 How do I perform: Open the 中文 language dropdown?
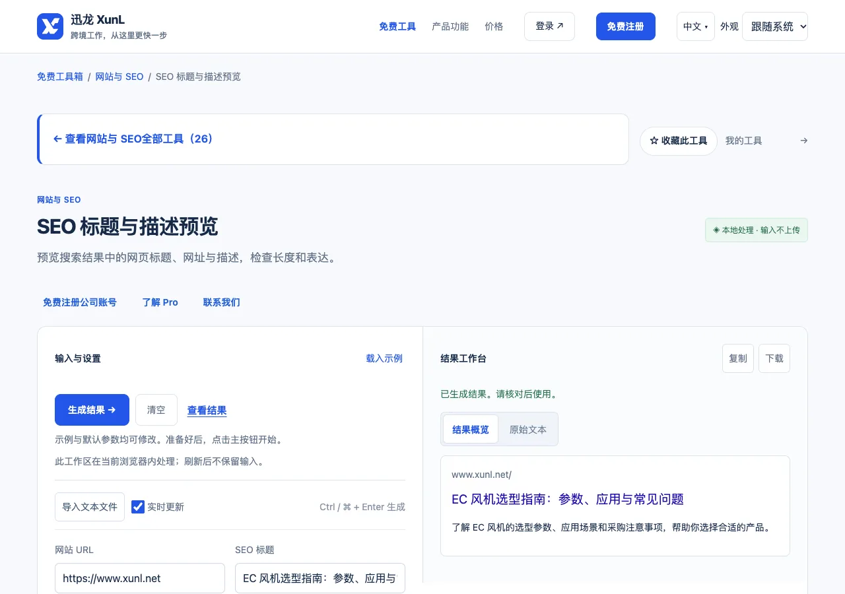[696, 26]
